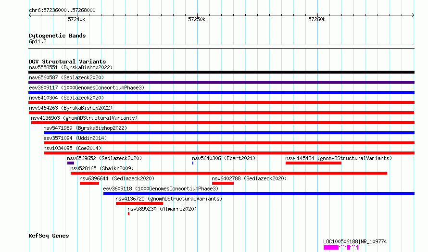Screen dimensions: 428x252
Task: Select the tiny red nsv5895230 marker
Action: click(x=128, y=214)
